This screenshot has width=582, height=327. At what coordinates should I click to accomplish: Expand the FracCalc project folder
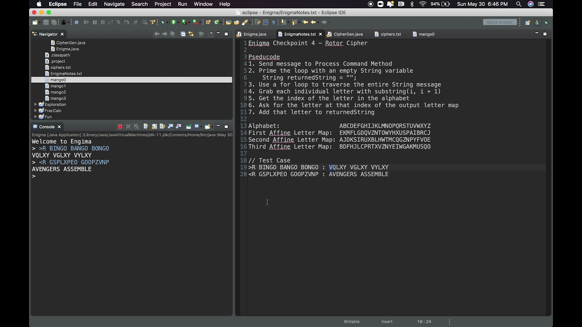point(35,111)
